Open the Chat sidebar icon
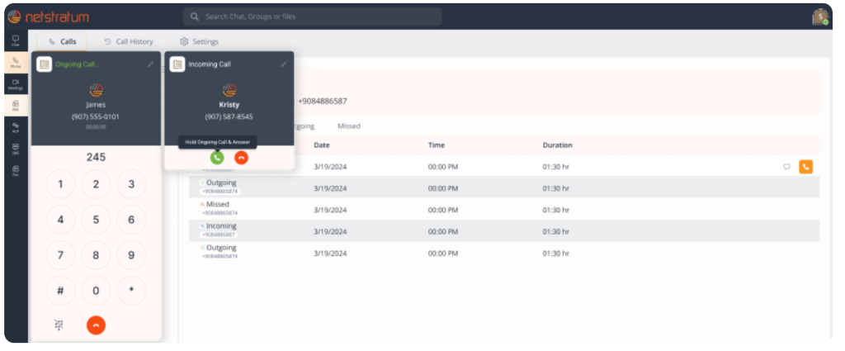 [15, 40]
